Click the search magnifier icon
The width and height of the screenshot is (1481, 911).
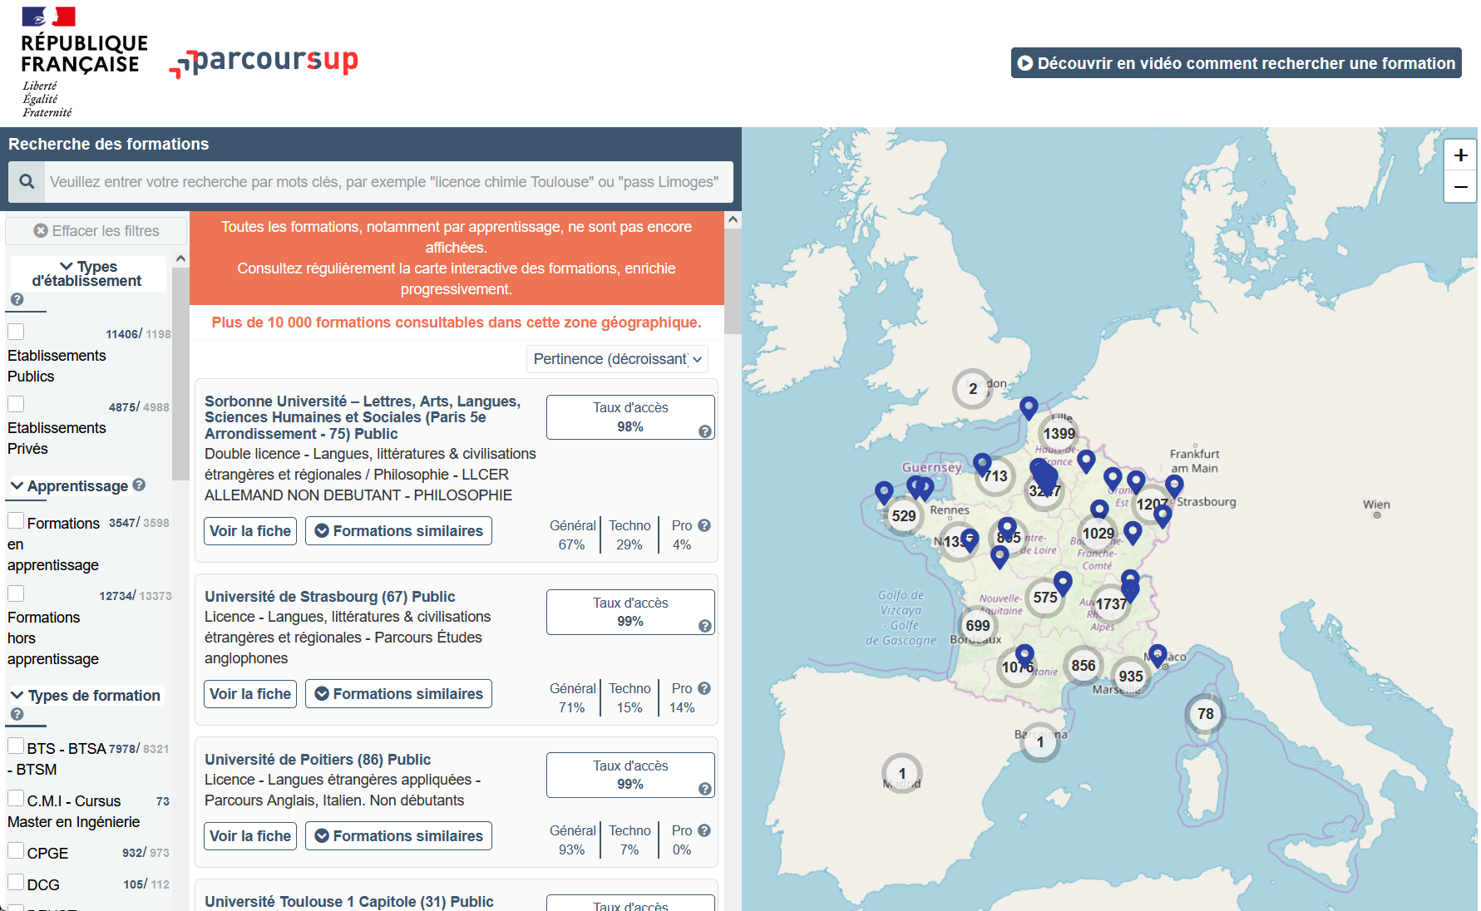pyautogui.click(x=27, y=181)
